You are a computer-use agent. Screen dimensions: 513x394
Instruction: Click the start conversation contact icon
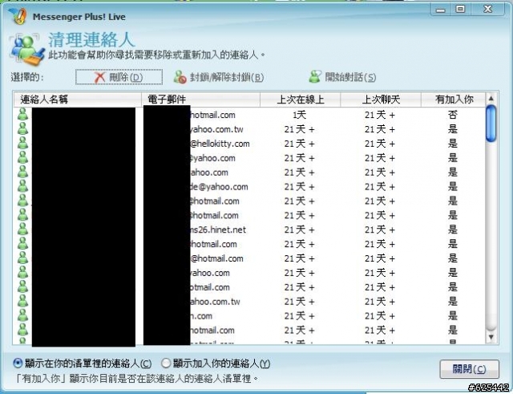point(315,77)
